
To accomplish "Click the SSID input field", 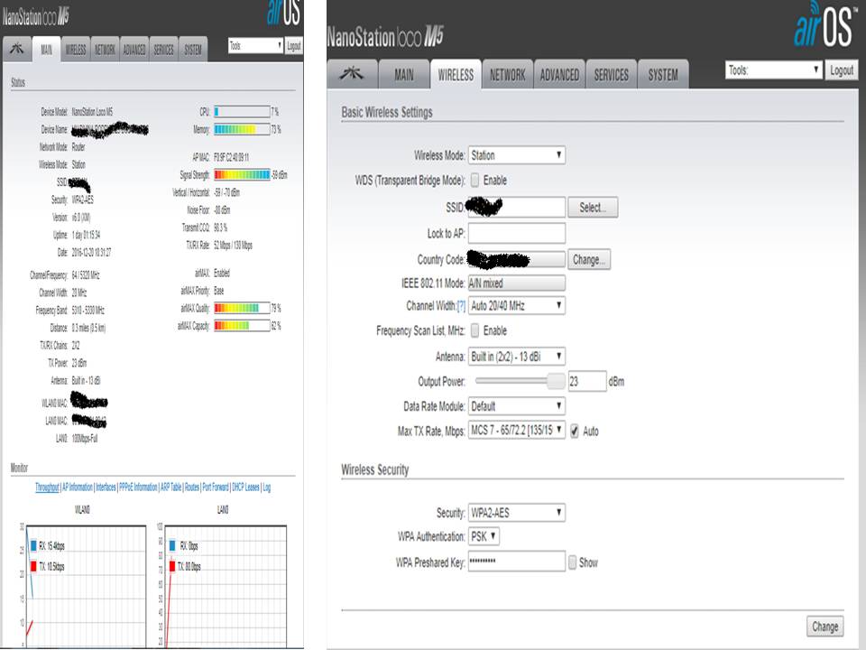I will pos(516,208).
